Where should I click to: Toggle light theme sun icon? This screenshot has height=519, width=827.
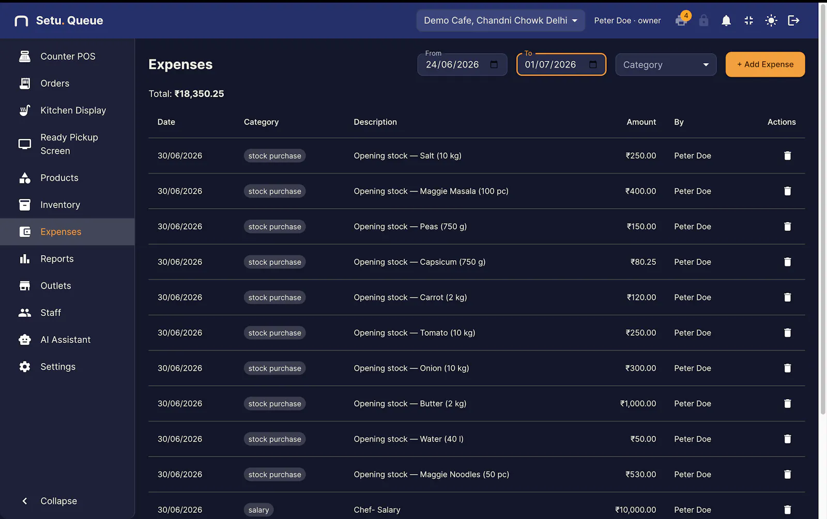771,21
